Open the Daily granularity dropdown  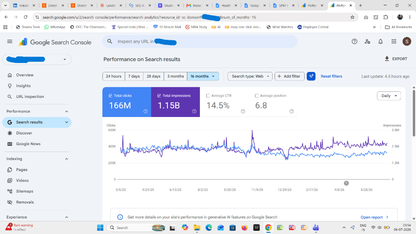pyautogui.click(x=389, y=96)
